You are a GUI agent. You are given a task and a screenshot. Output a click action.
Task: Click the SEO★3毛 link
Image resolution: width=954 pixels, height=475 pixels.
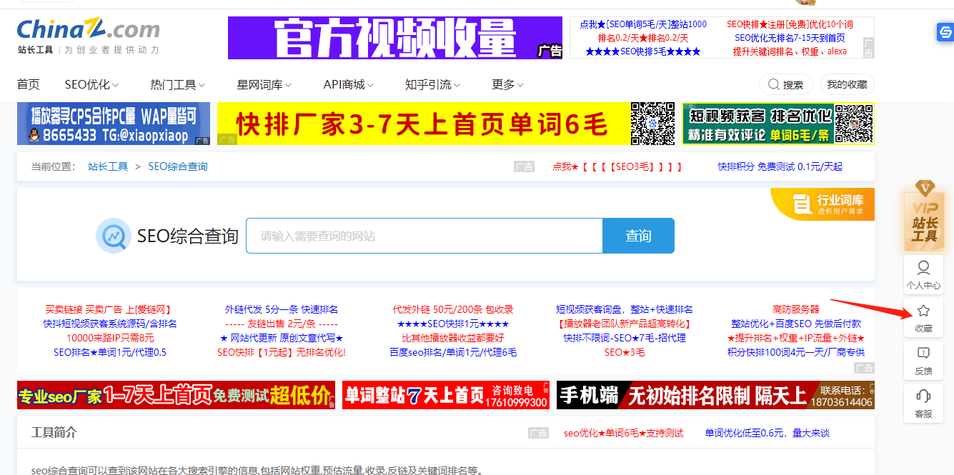coord(625,352)
